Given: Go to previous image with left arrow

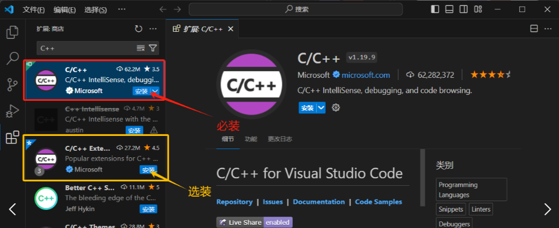Looking at the screenshot, I should click(x=13, y=209).
